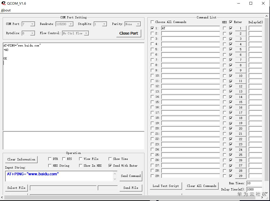The height and width of the screenshot is (201, 270).
Task: Maximize the QCOM window
Action: 251,3
